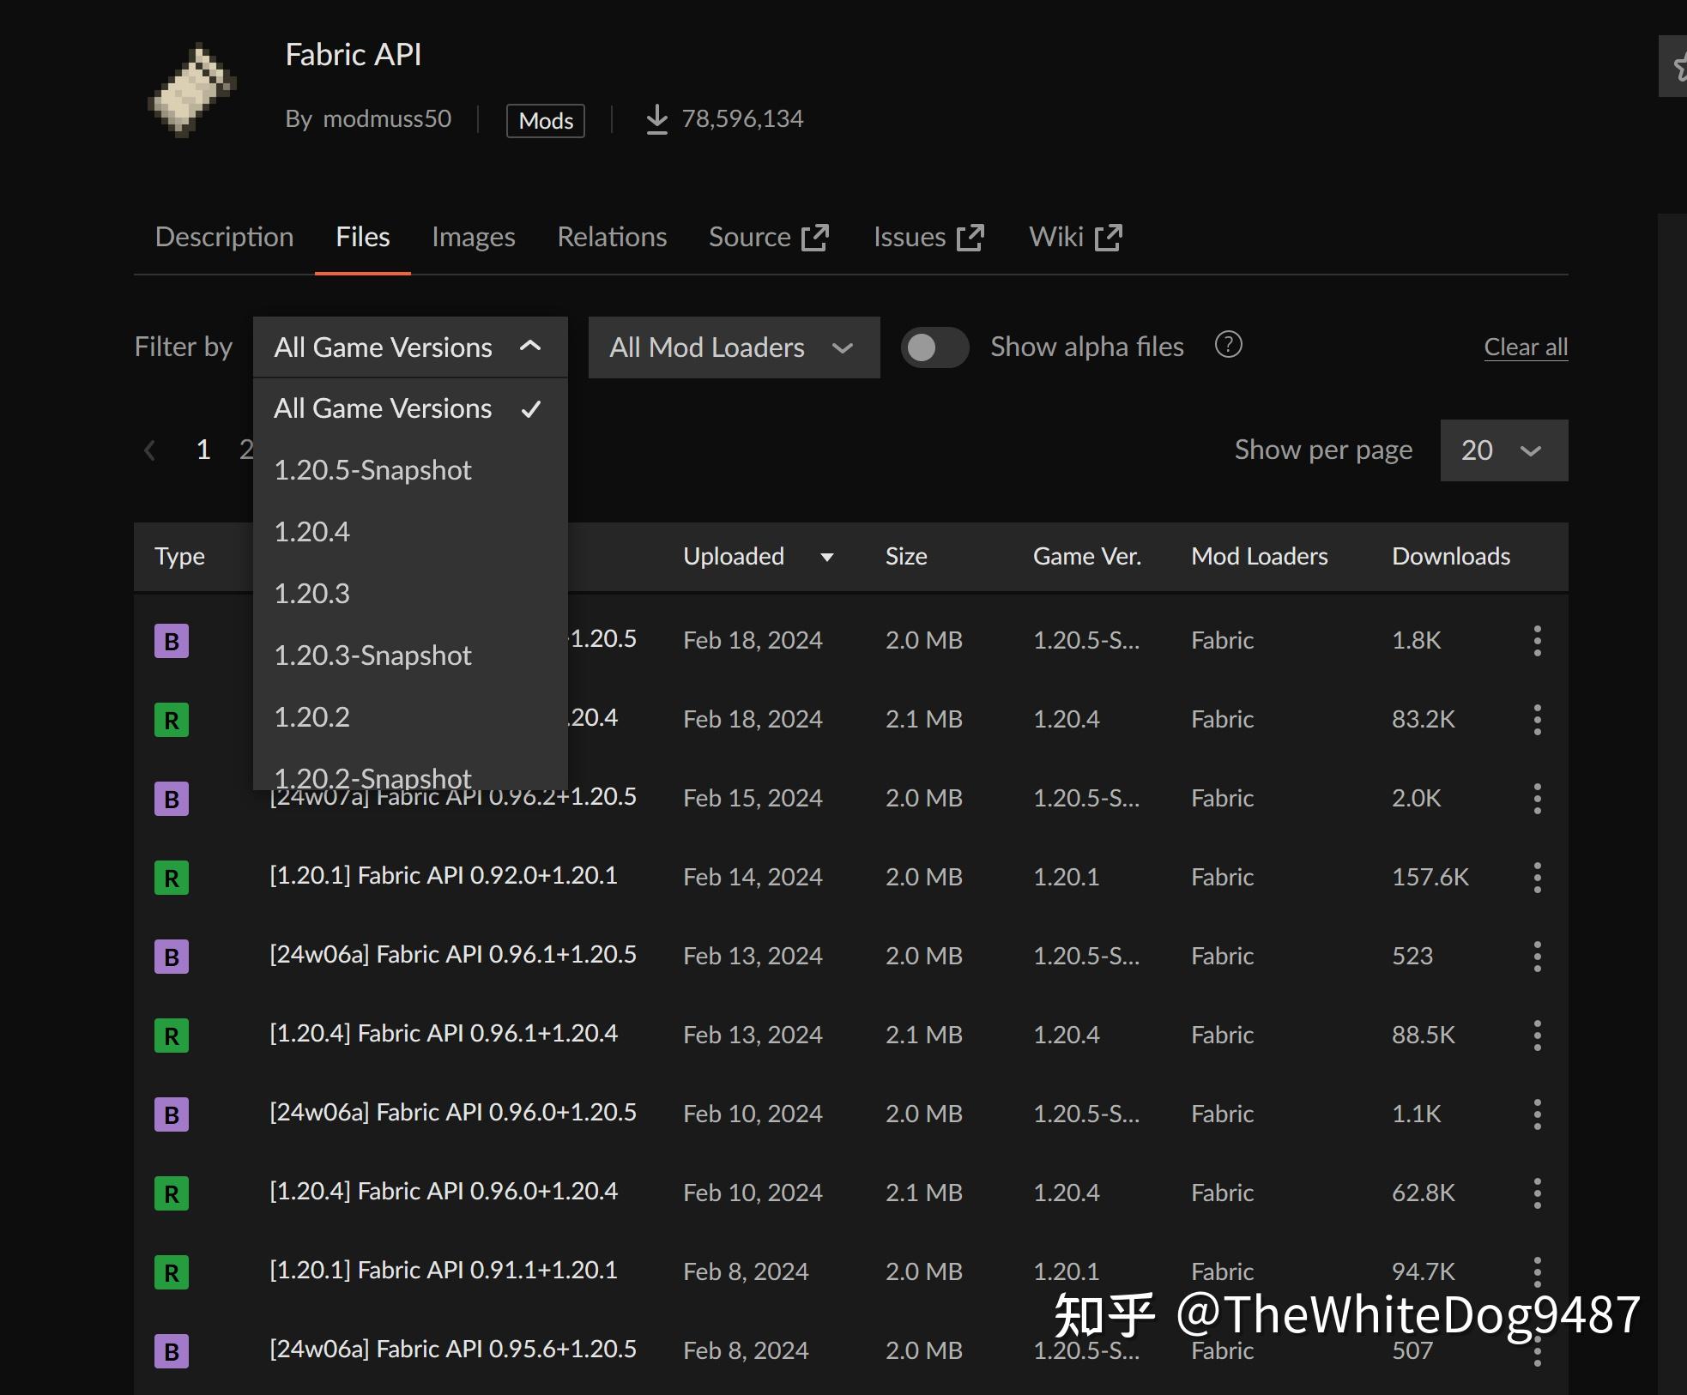Click the help icon next to Show alpha files
1687x1395 pixels.
pyautogui.click(x=1228, y=345)
